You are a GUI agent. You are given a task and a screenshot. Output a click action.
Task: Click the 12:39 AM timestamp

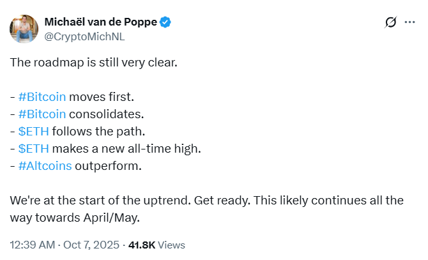tap(31, 245)
